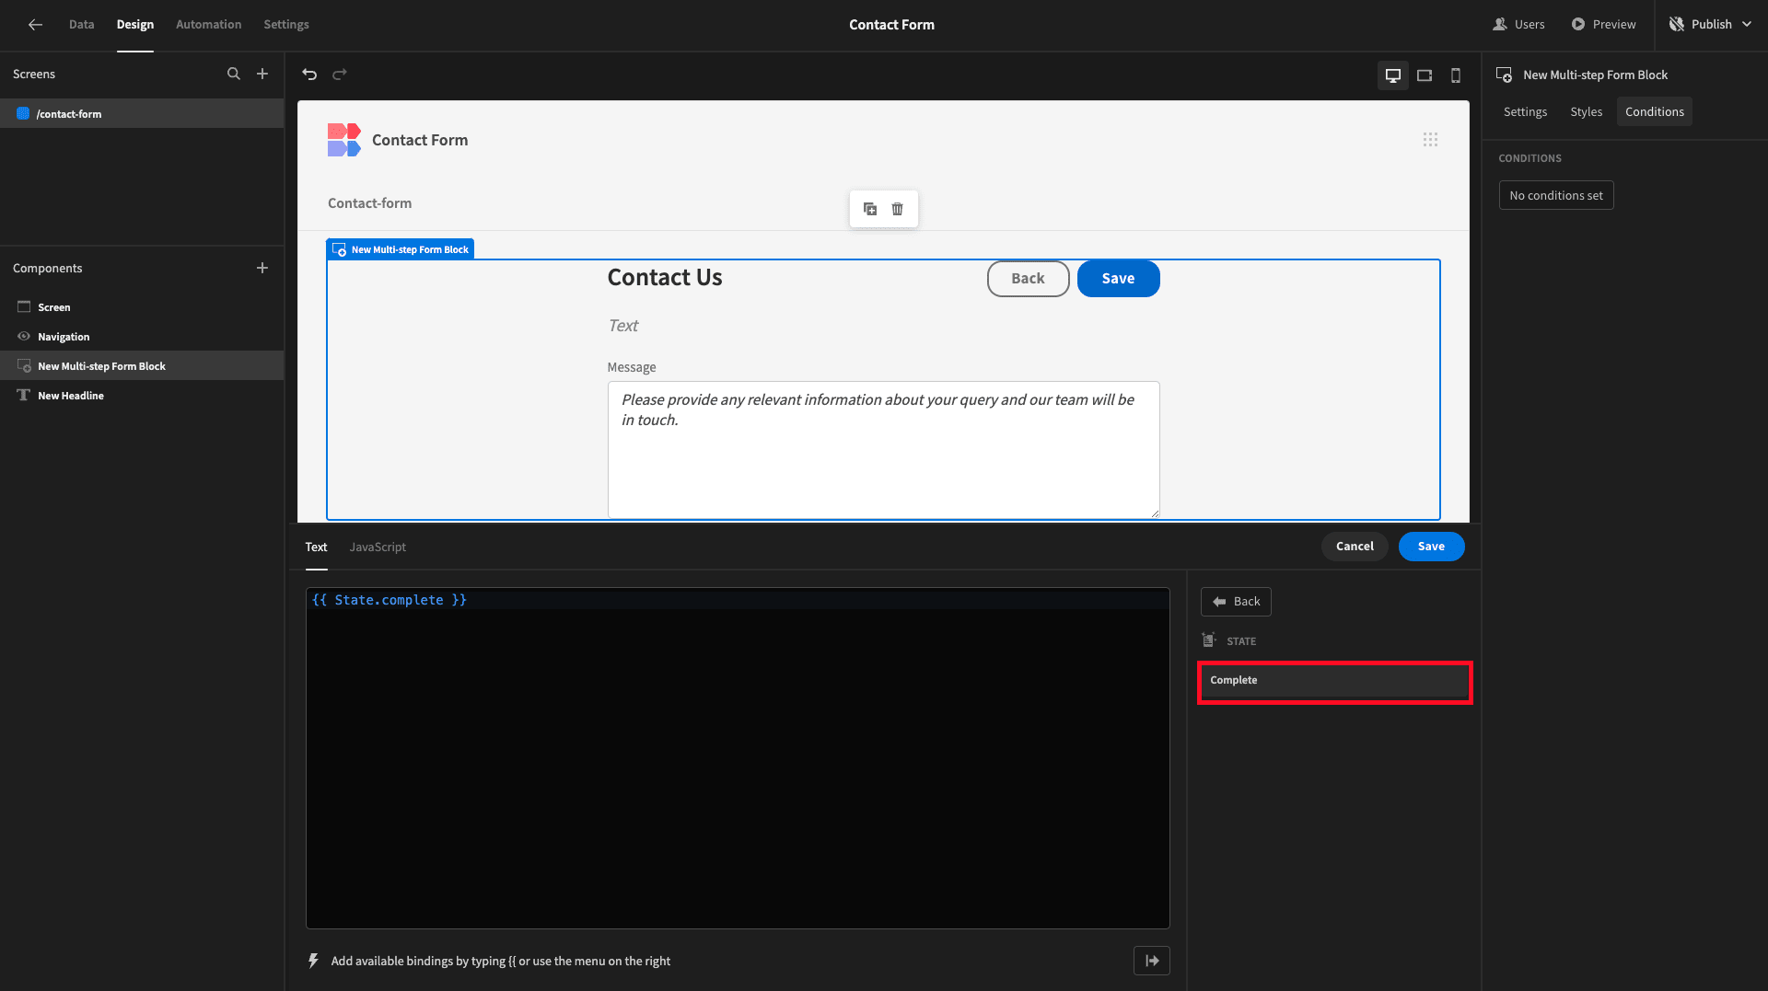
Task: Select the Complete state binding
Action: (x=1334, y=682)
